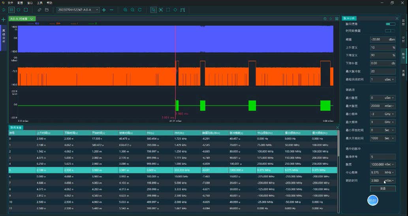Screen dimensions: 408x216
Task: Toggle the 时间转换图 switch
Action: tap(390, 31)
